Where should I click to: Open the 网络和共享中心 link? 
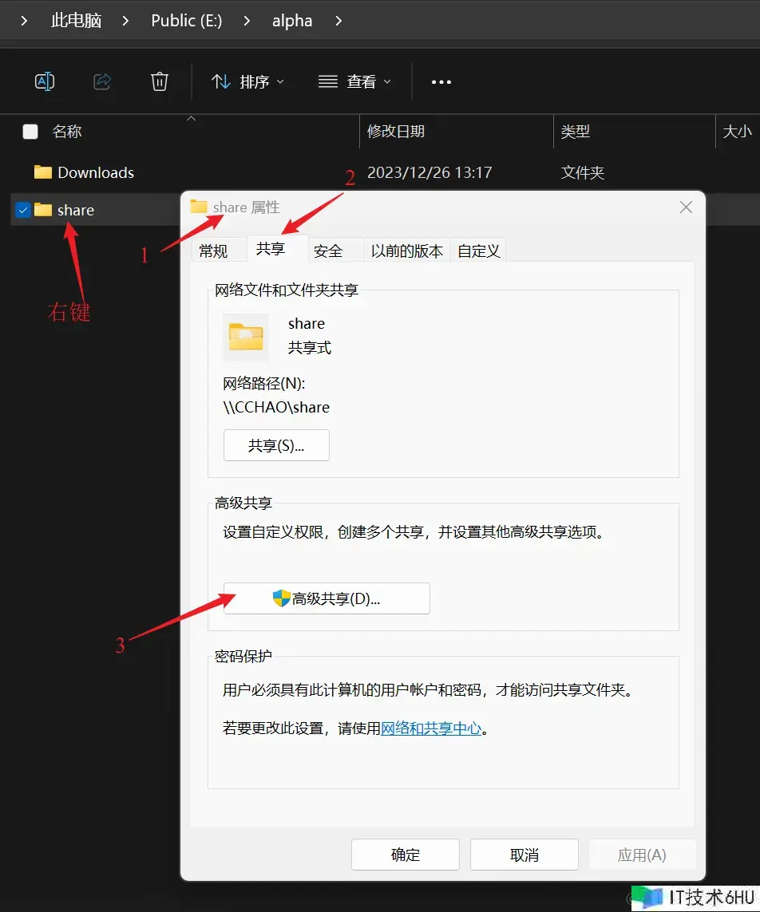point(431,728)
